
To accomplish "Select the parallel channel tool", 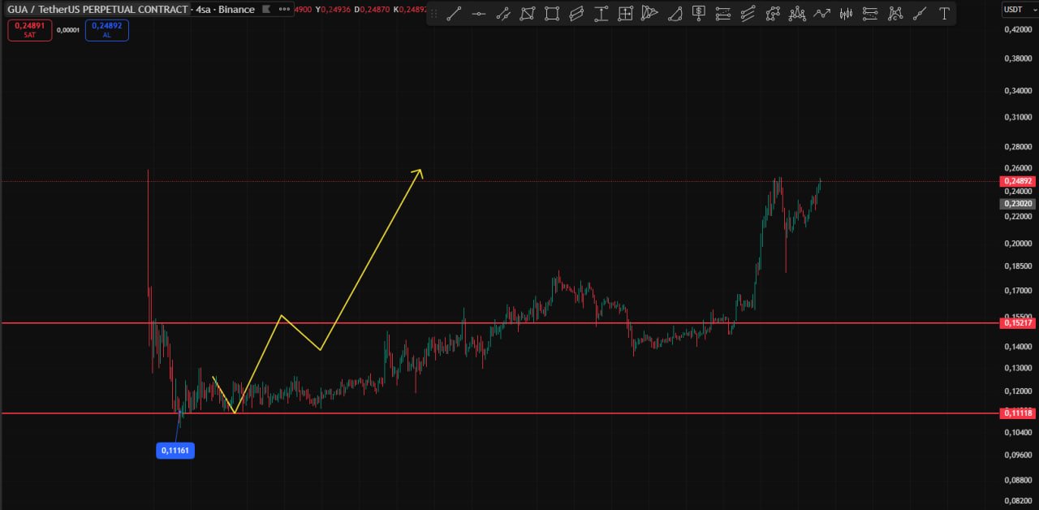I will coord(576,13).
